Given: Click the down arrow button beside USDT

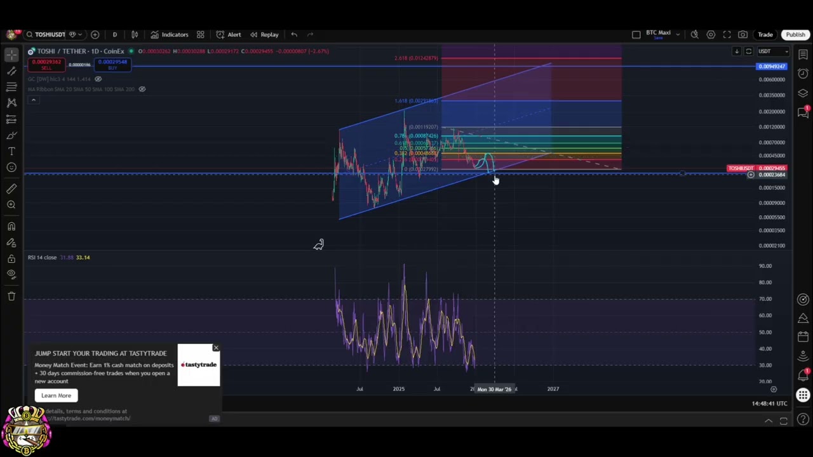Looking at the screenshot, I should click(x=737, y=51).
